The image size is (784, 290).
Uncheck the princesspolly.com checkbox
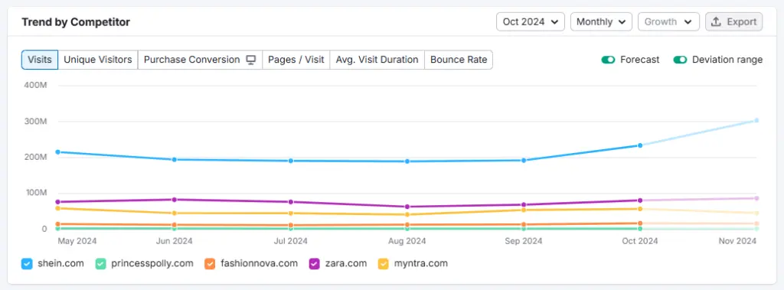(101, 263)
